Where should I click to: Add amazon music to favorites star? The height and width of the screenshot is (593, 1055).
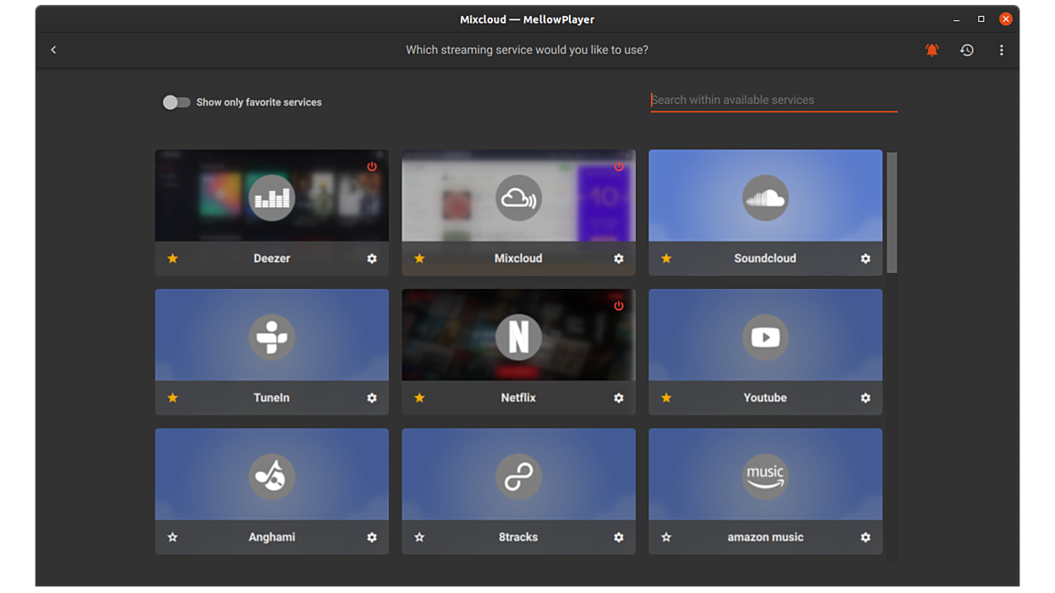[x=666, y=537]
